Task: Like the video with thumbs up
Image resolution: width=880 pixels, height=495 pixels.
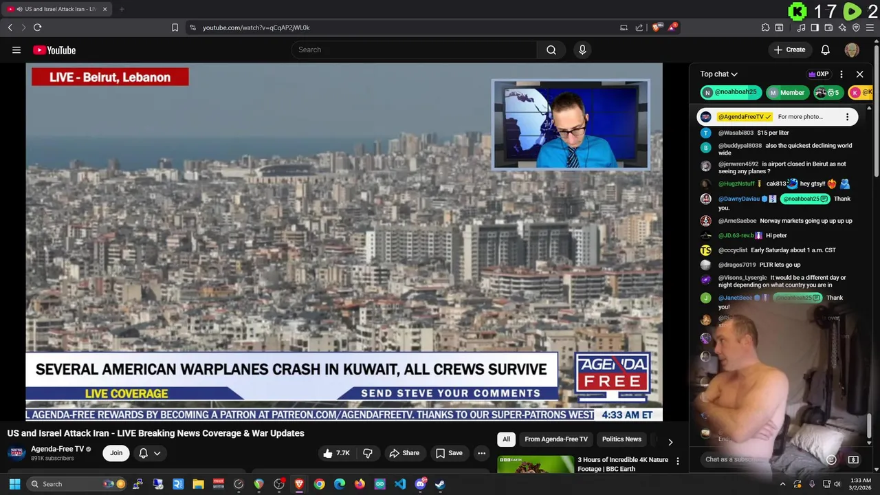Action: point(335,453)
